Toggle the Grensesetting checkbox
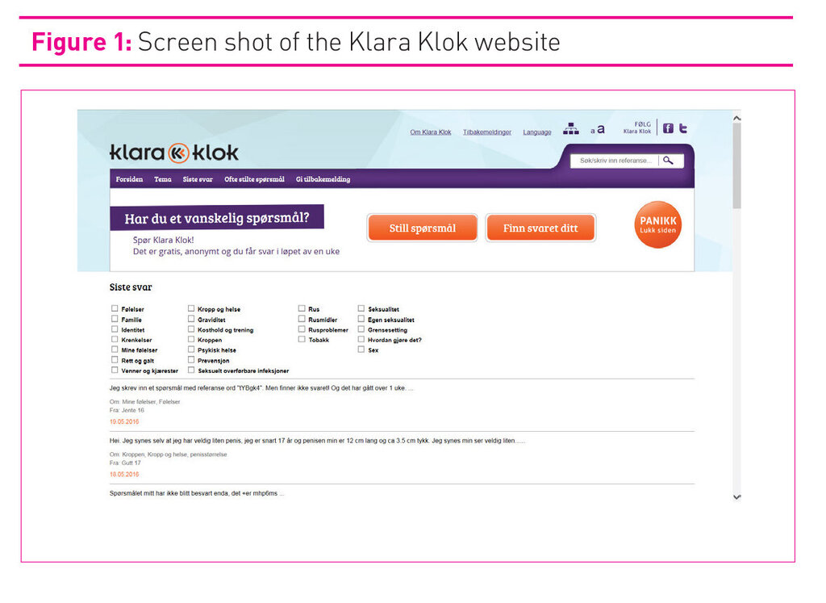Viewport: 826px width, 603px height. click(361, 329)
